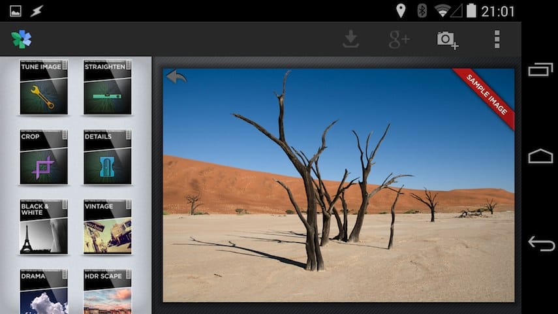Tap the location pin status icon
The height and width of the screenshot is (314, 558).
click(x=401, y=10)
